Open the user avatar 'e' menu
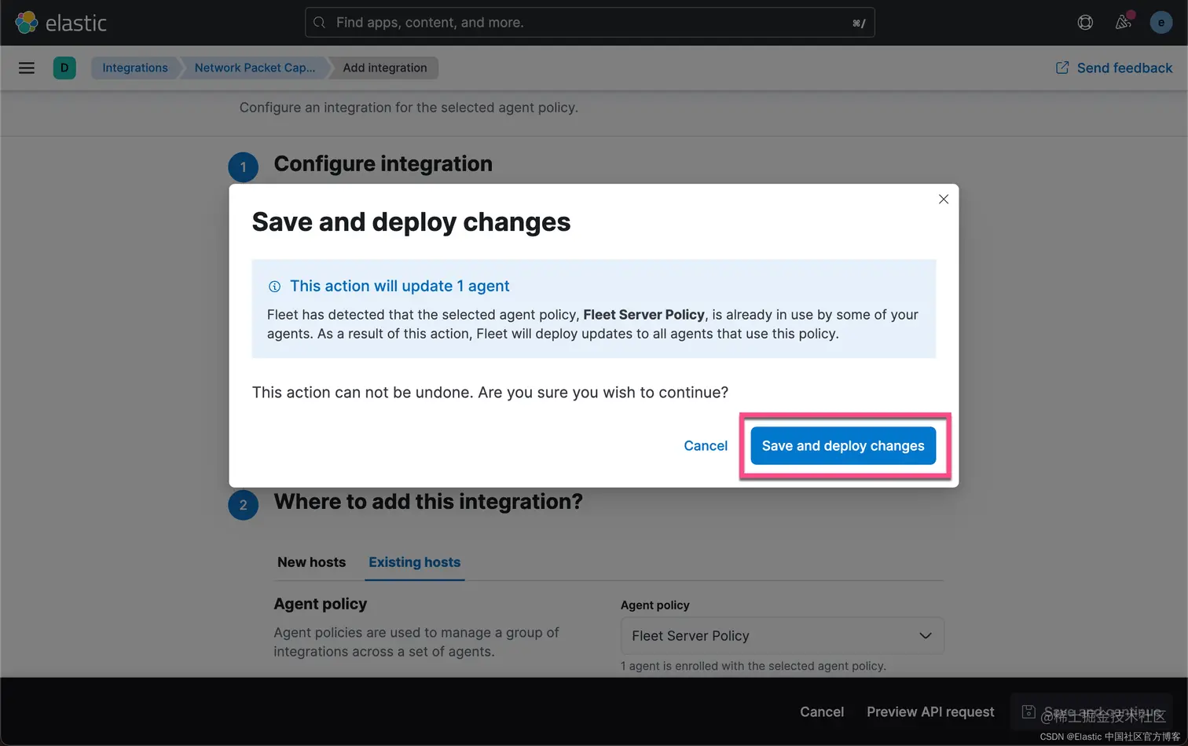The width and height of the screenshot is (1188, 746). [1160, 22]
